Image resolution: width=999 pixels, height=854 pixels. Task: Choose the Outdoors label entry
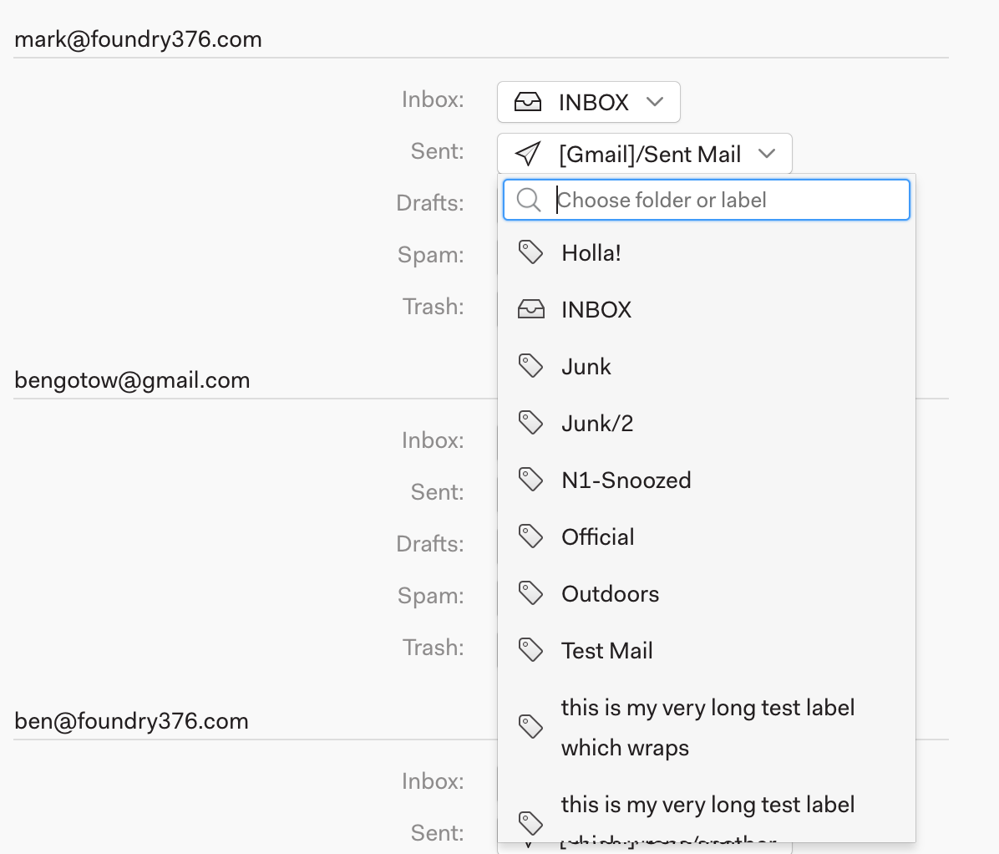[610, 593]
